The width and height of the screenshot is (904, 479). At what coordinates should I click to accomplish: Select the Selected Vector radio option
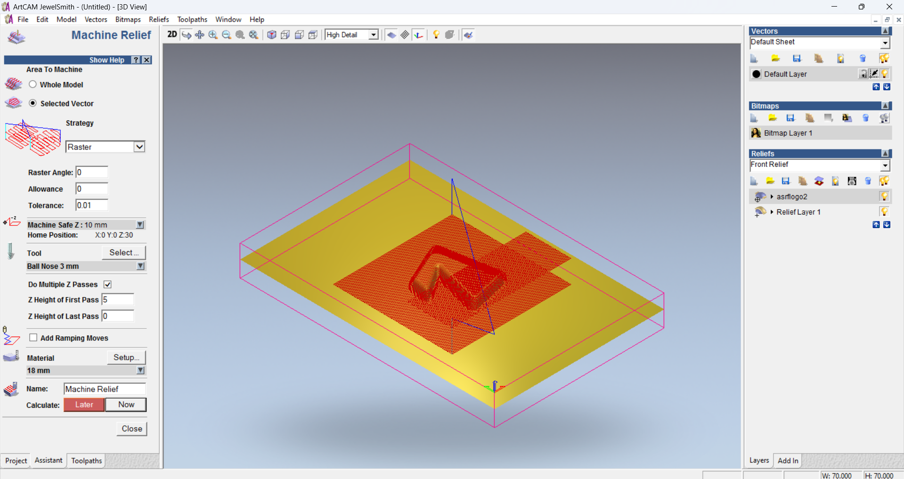point(33,103)
